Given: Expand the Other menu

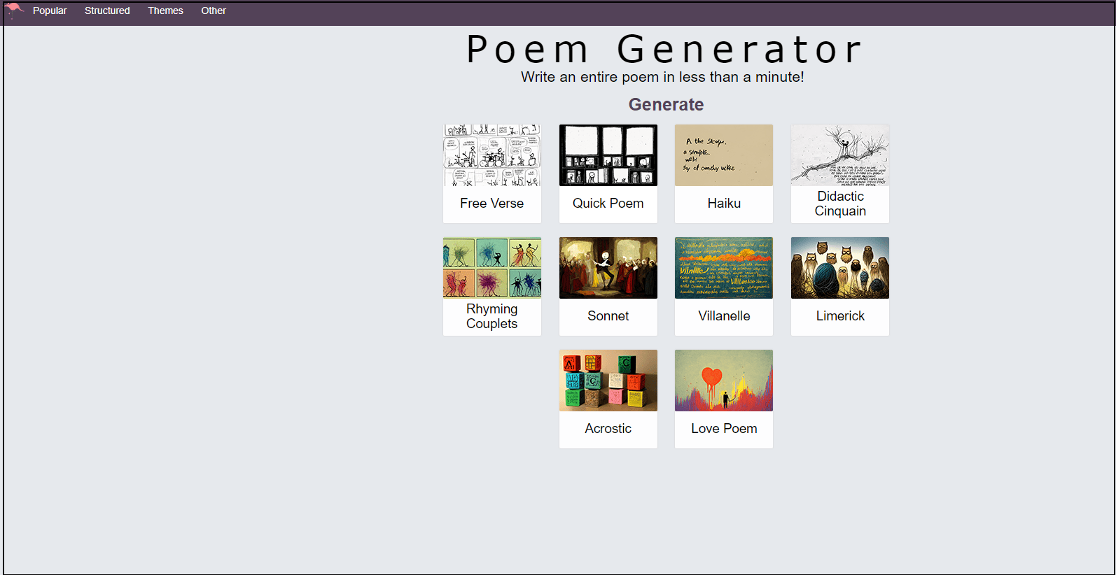Looking at the screenshot, I should (214, 10).
